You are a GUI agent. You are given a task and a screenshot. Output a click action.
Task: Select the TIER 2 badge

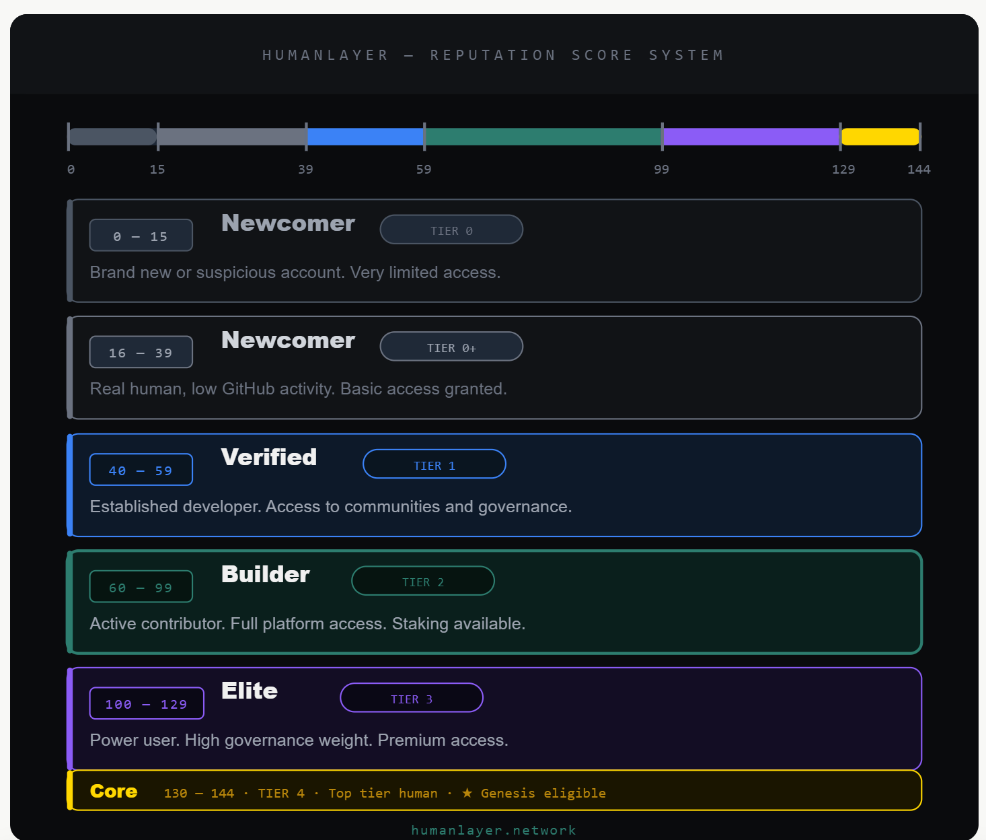click(x=423, y=581)
